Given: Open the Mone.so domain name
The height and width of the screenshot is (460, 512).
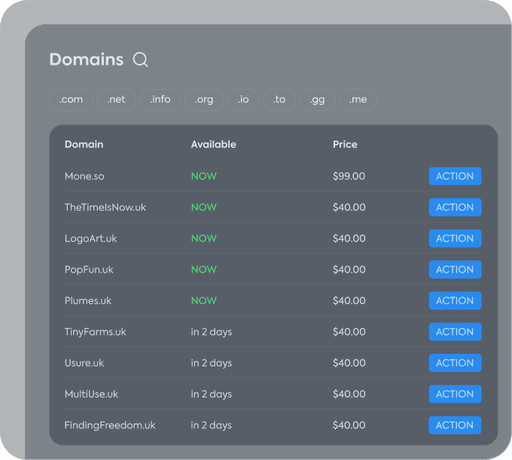Looking at the screenshot, I should coord(84,176).
